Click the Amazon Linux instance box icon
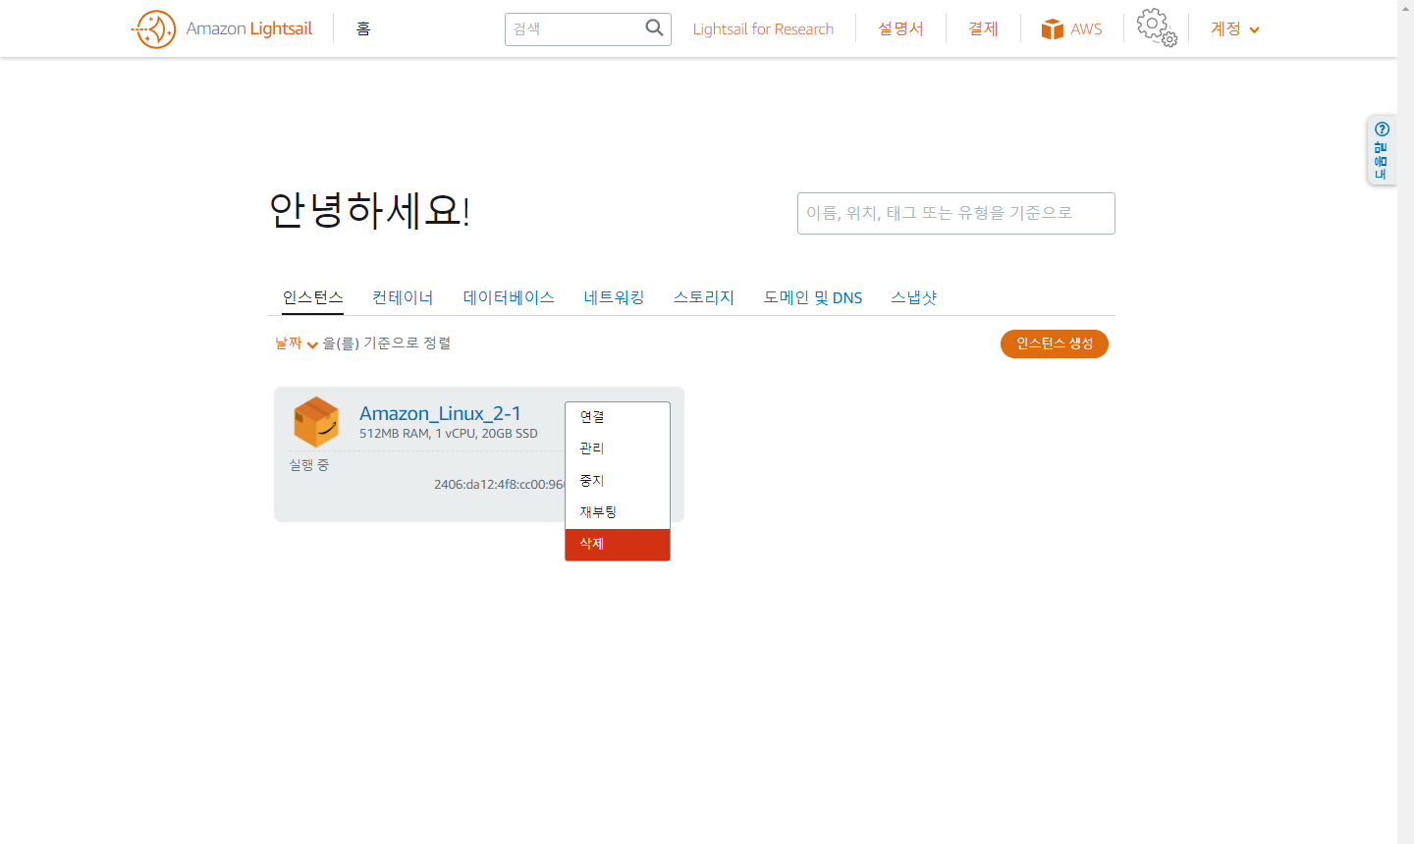Image resolution: width=1414 pixels, height=844 pixels. point(316,422)
